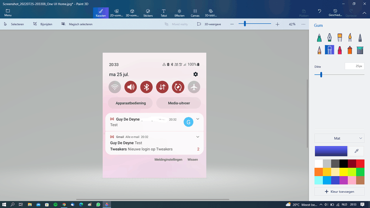Open File Explorer from the taskbar
This screenshot has width=370, height=208.
[30, 204]
